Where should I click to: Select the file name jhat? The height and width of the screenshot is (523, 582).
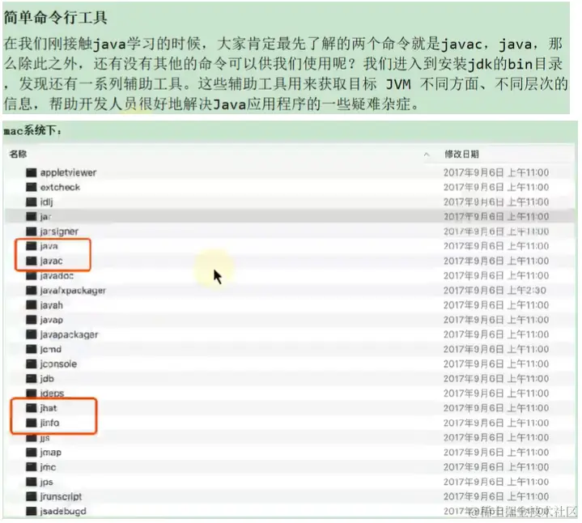pos(49,408)
